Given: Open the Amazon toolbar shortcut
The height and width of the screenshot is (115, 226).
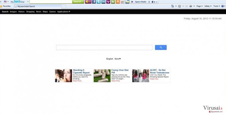Looking at the screenshot, I should 118,2.
